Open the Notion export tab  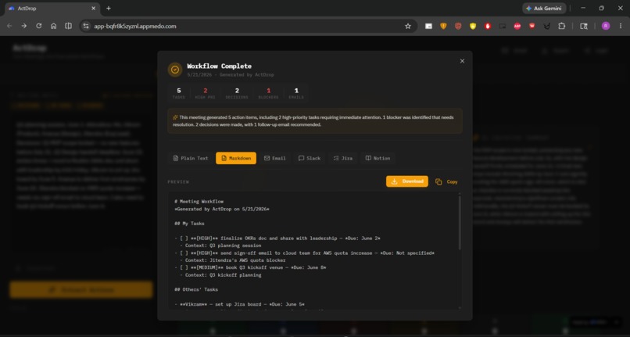click(x=378, y=158)
